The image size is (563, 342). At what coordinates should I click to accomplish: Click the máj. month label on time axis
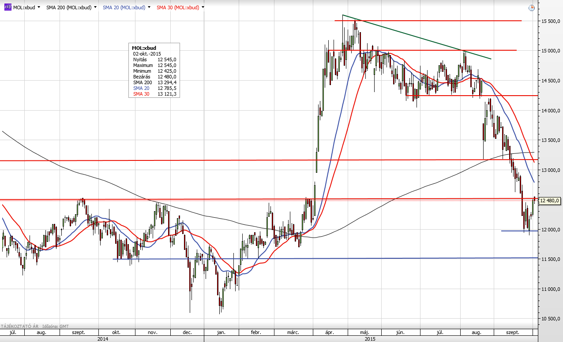364,333
